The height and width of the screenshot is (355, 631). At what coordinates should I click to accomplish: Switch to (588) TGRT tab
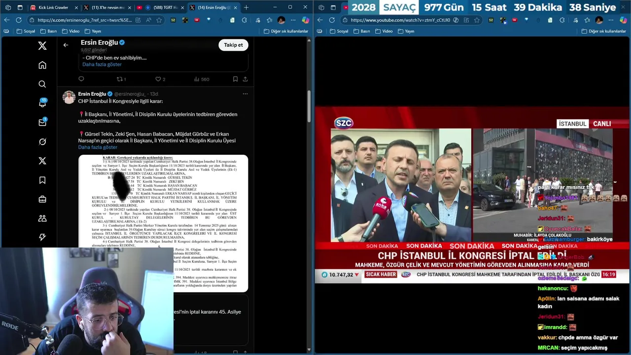[159, 7]
